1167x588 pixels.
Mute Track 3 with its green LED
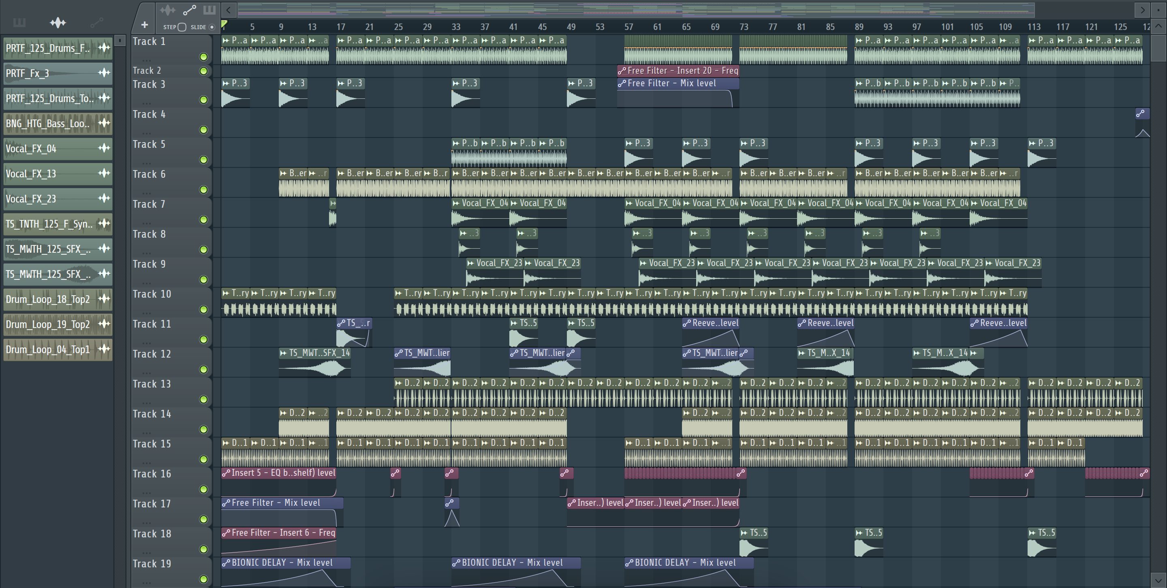(x=203, y=100)
